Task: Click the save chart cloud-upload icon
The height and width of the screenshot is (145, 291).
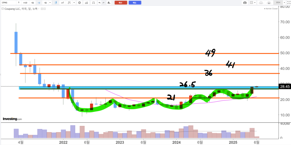Action: 269,3
